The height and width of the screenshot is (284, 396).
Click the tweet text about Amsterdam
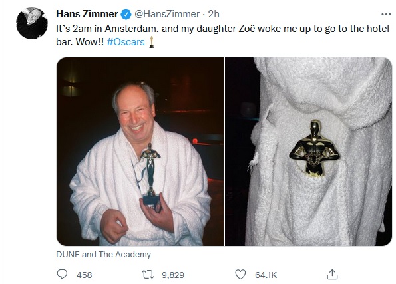pos(222,35)
